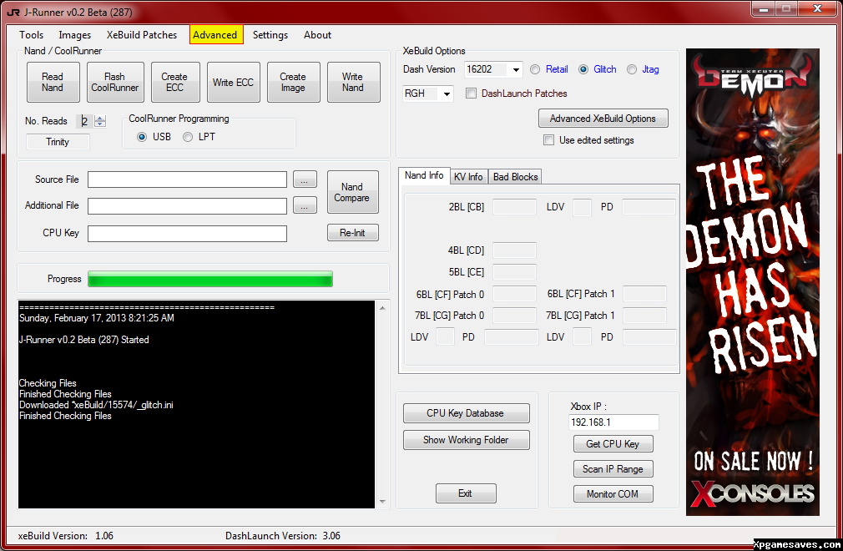This screenshot has width=843, height=551.
Task: Expand the Dash Version dropdown
Action: 516,70
